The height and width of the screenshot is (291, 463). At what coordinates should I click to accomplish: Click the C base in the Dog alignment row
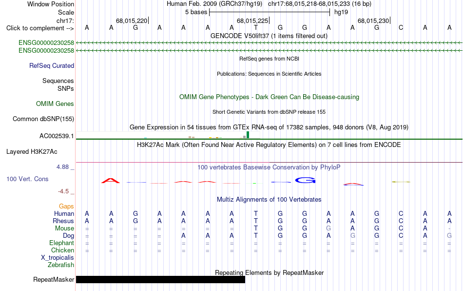click(x=401, y=236)
